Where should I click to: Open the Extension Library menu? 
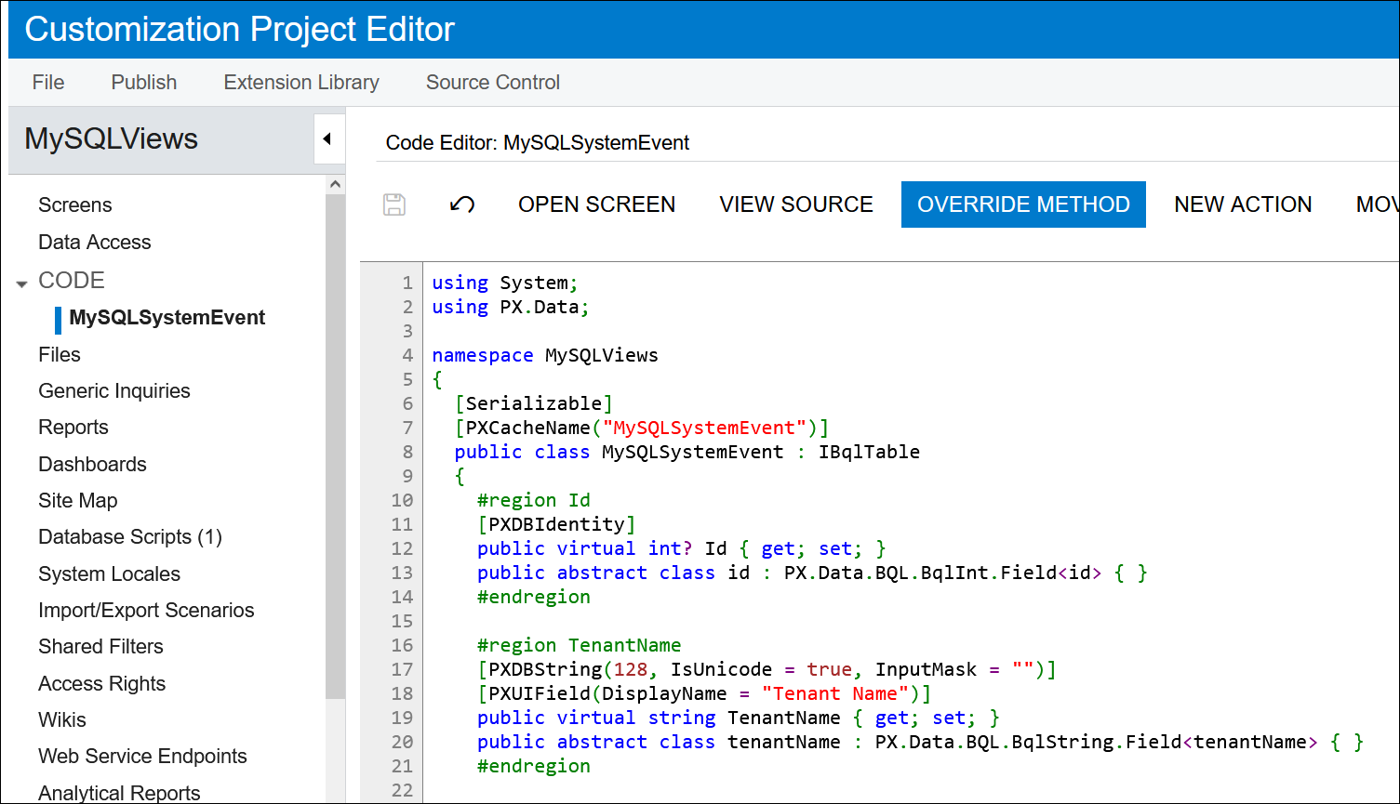tap(300, 82)
